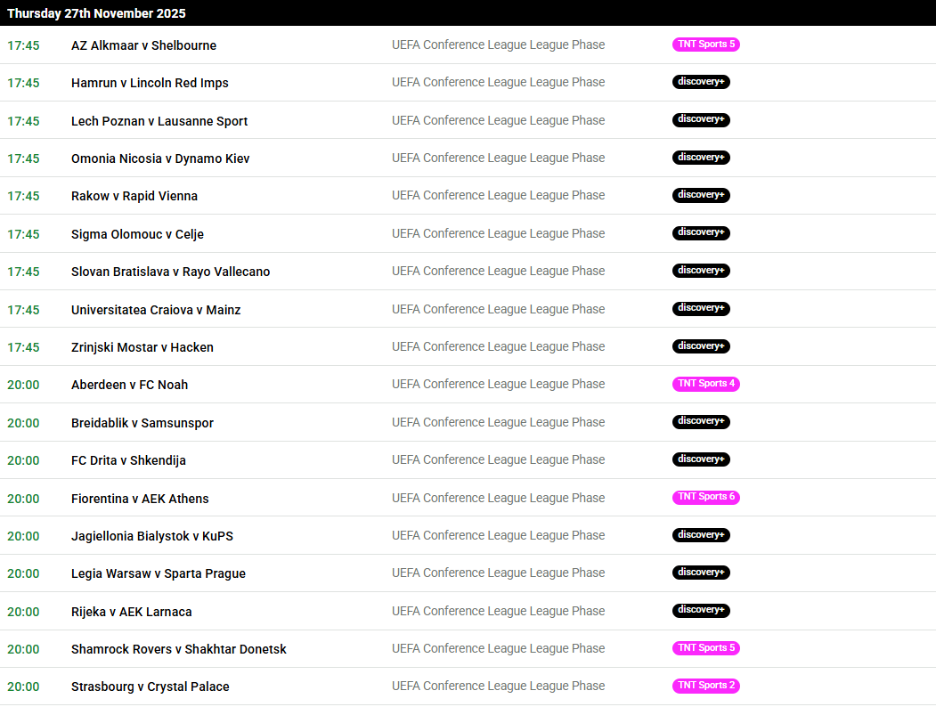
Task: Click competition name in Zrinjski Mostar row
Action: pyautogui.click(x=499, y=347)
